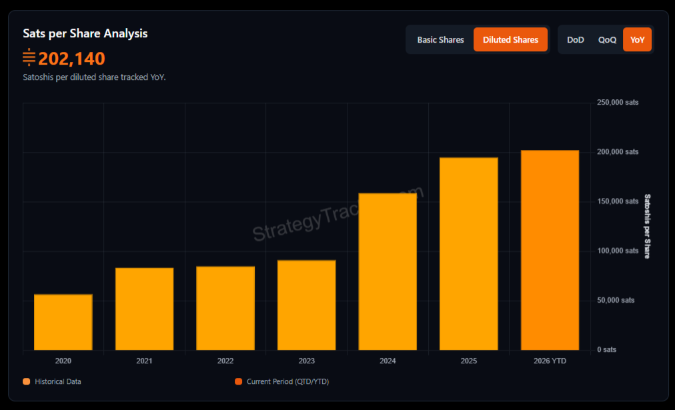This screenshot has height=410, width=675.
Task: Select the YoY period button
Action: pos(637,40)
